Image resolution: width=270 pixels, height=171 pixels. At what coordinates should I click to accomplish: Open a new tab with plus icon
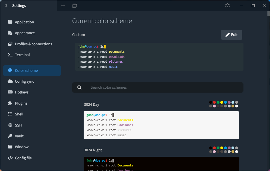coord(63,6)
